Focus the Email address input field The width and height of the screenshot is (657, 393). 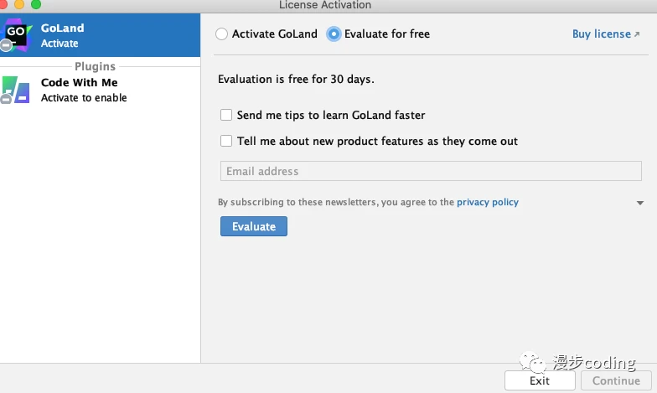click(x=431, y=171)
